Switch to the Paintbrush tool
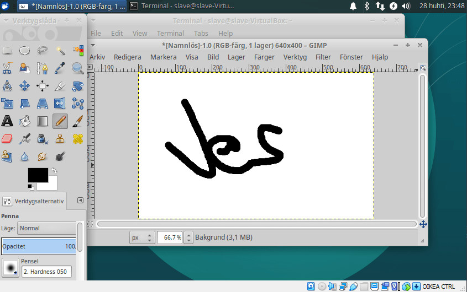Screen dimensions: 467x292 [x=78, y=121]
